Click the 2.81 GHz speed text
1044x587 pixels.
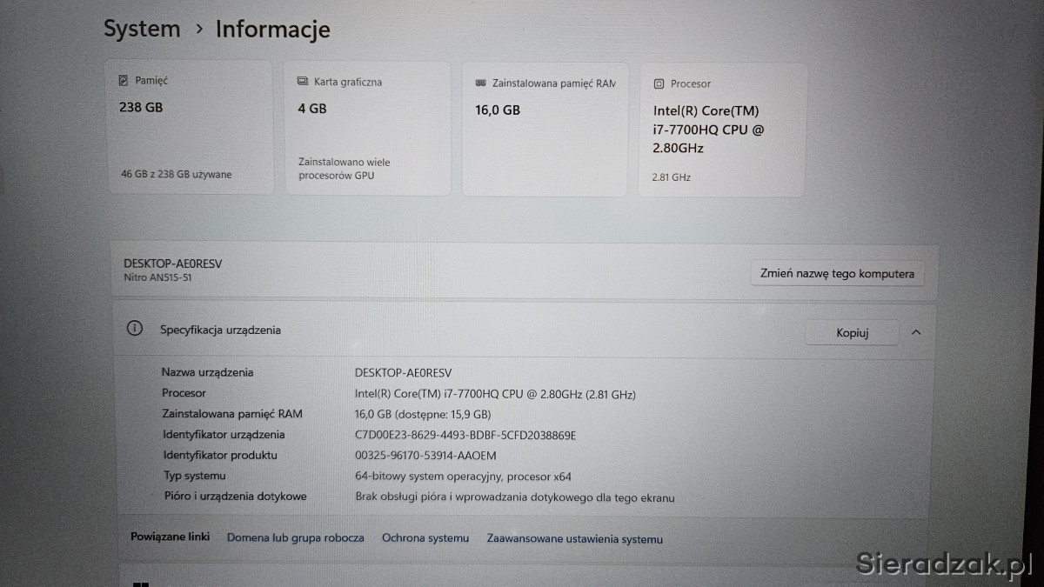pos(671,177)
